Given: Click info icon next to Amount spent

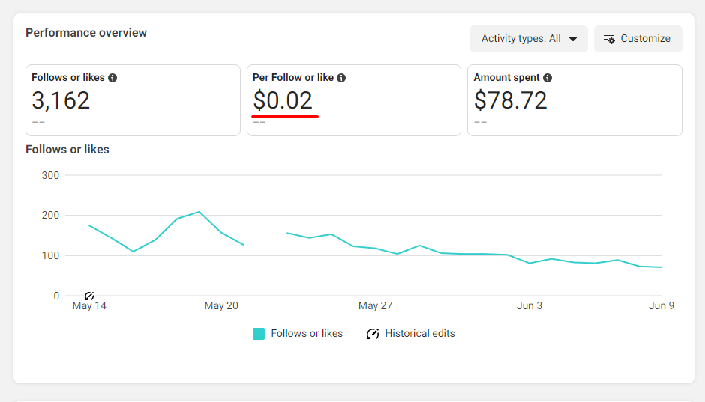Looking at the screenshot, I should coord(547,78).
